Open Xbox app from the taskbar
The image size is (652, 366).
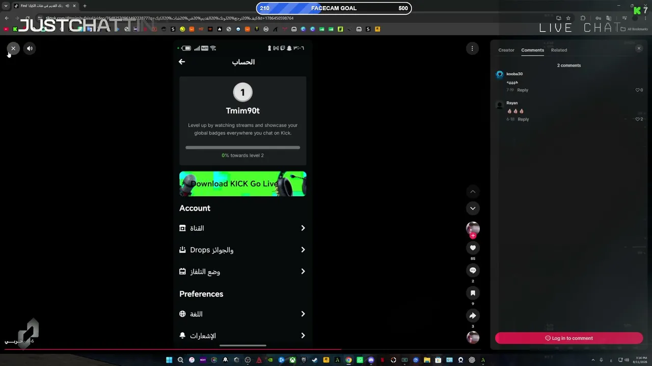point(292,360)
